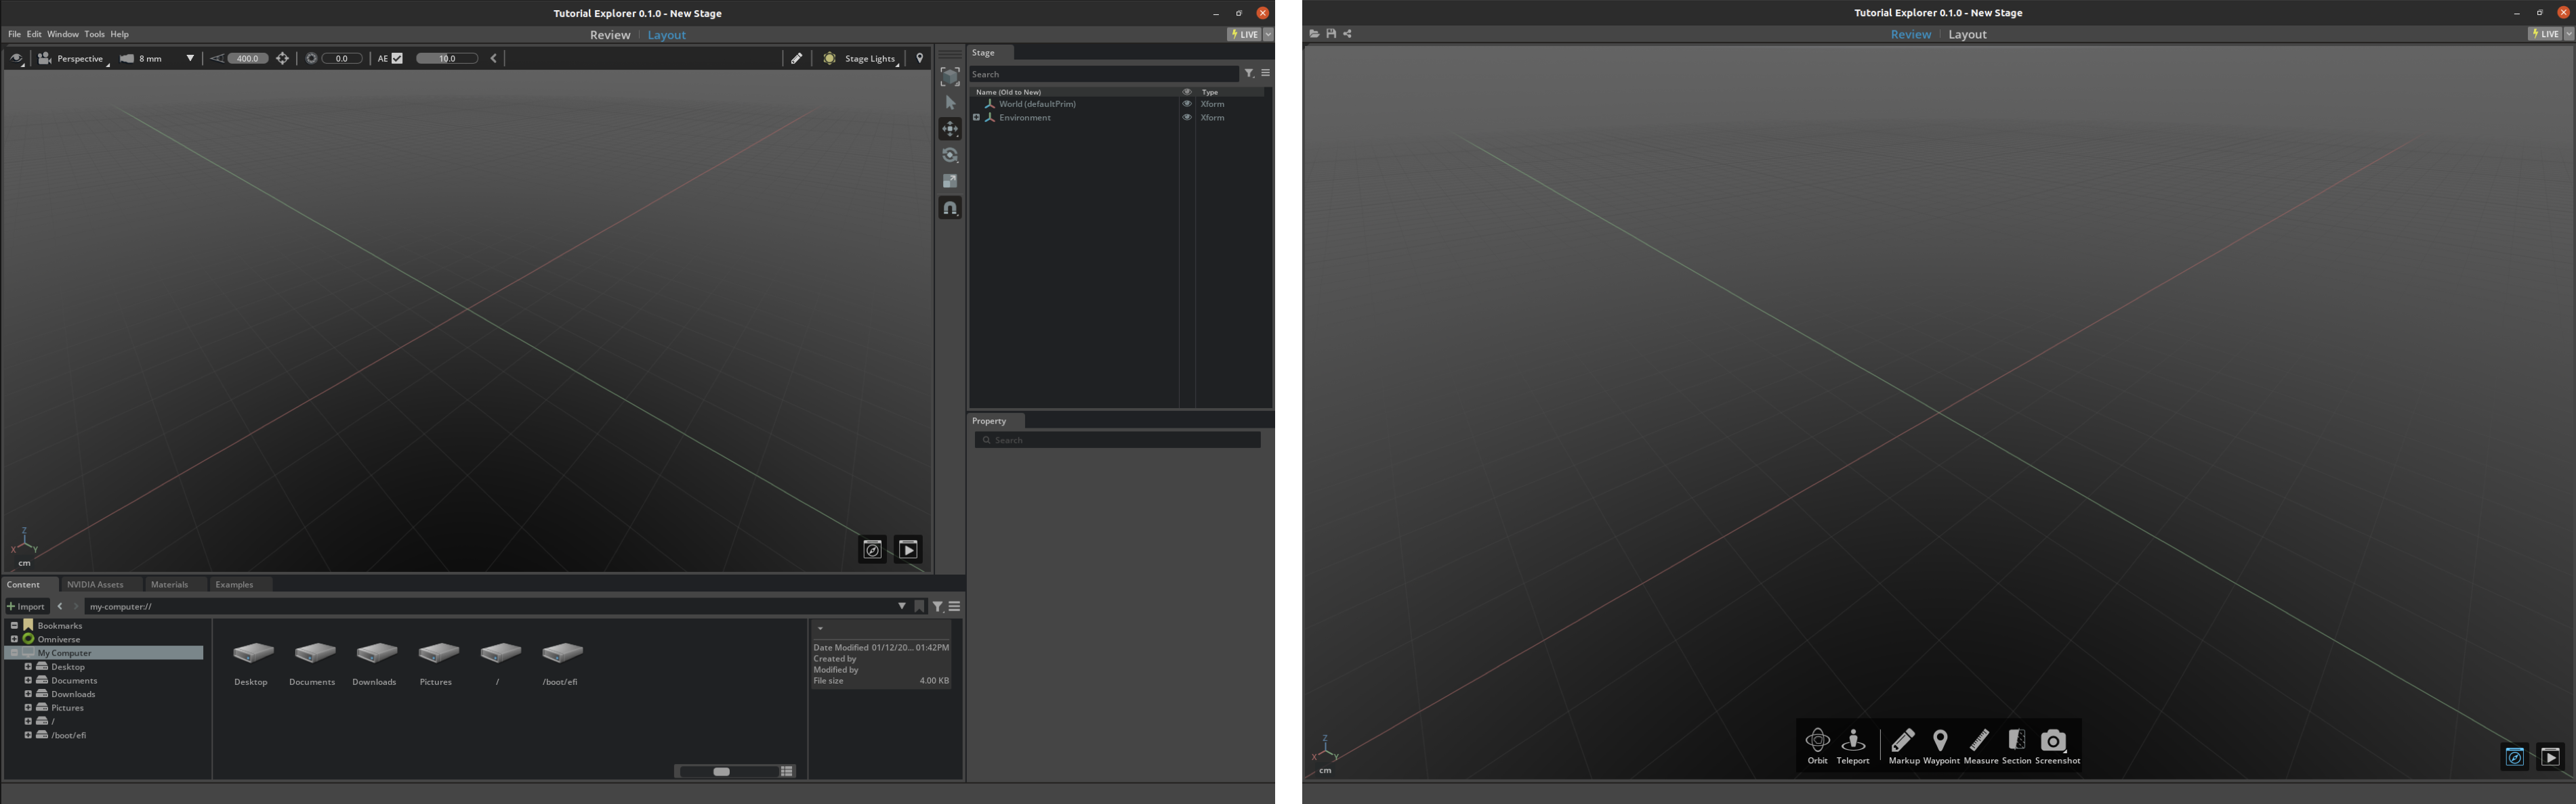Expand the Environment node in the Stage tree
Image resolution: width=2576 pixels, height=804 pixels.
[x=977, y=117]
